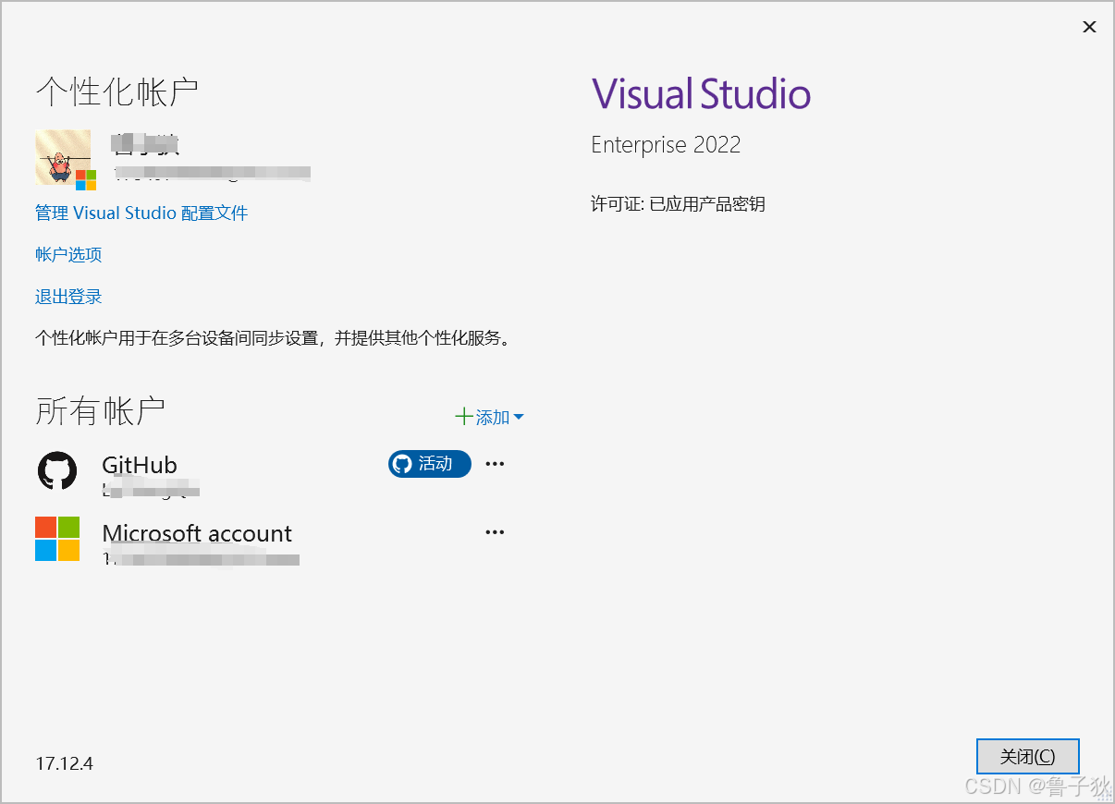Select the Microsoft account entry text
The image size is (1115, 804).
(197, 533)
